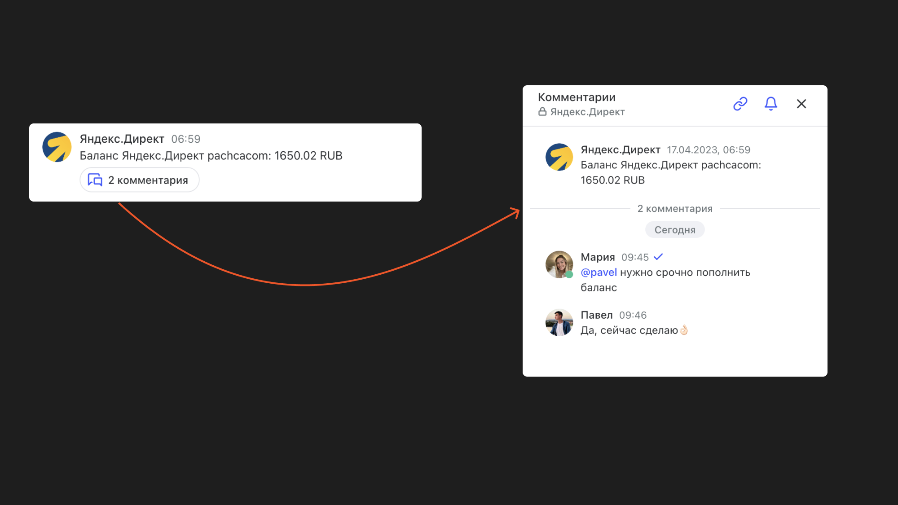Copy link to the comments thread
This screenshot has height=505, width=898.
(x=740, y=104)
